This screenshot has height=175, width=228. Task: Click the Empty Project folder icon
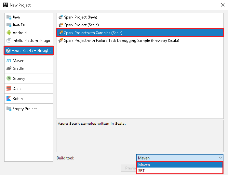(9, 109)
